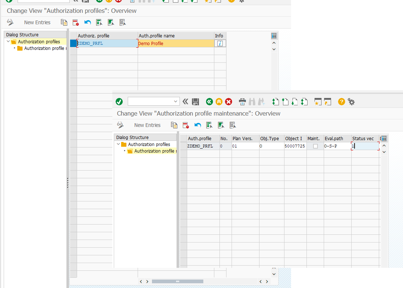Click ZDEMO_PRFL field in Authorization profiles table
403x288 pixels.
tap(107, 43)
